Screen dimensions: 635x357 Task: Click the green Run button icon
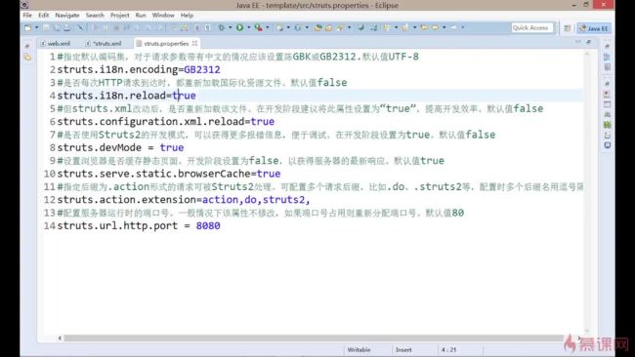pyautogui.click(x=239, y=27)
